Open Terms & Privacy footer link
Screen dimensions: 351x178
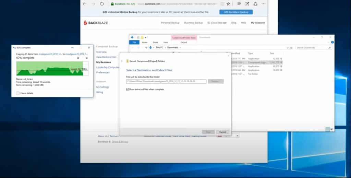coord(120,142)
